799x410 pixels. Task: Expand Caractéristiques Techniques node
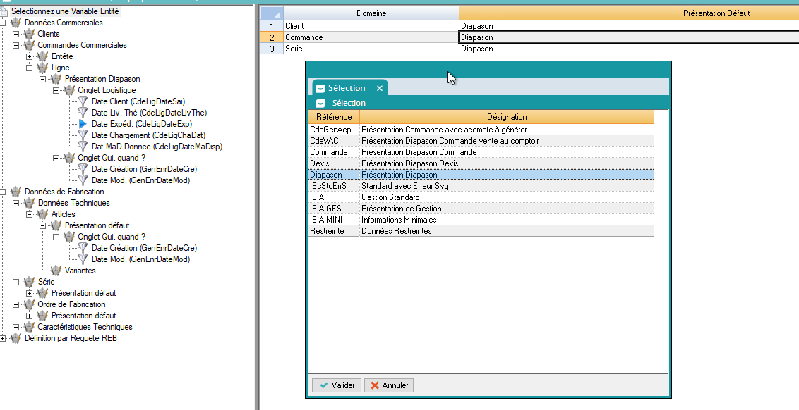tap(16, 327)
